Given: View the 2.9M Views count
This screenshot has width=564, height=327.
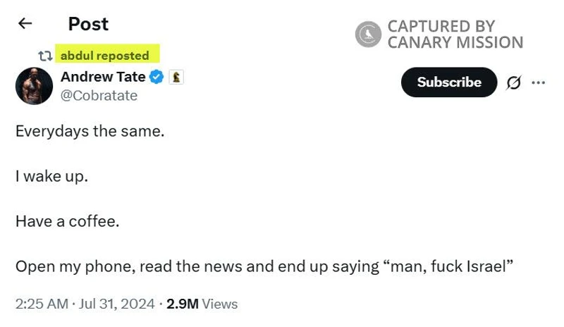Looking at the screenshot, I should click(202, 304).
